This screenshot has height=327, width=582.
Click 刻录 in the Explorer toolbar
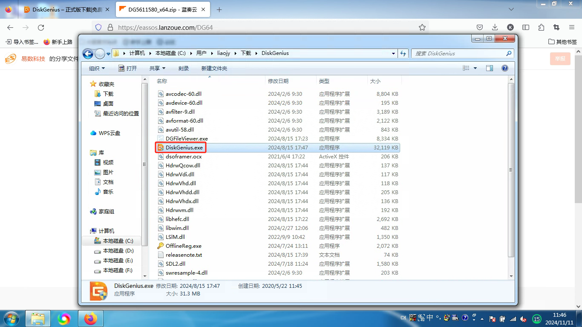tap(184, 68)
